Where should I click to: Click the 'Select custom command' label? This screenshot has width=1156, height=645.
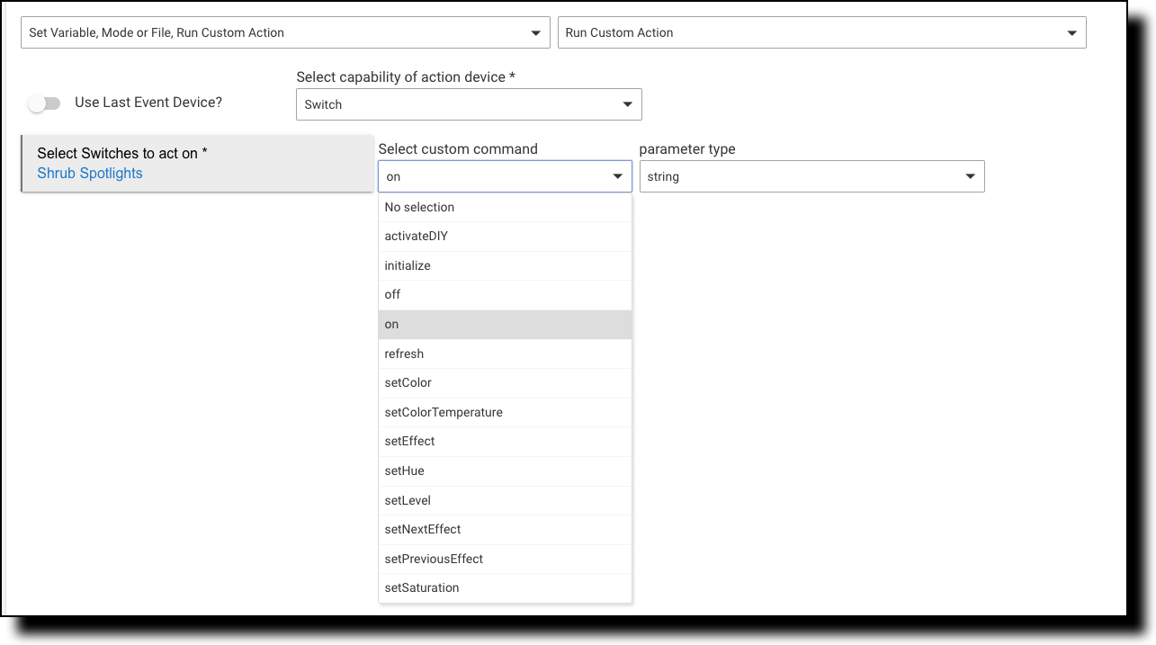[x=458, y=149]
